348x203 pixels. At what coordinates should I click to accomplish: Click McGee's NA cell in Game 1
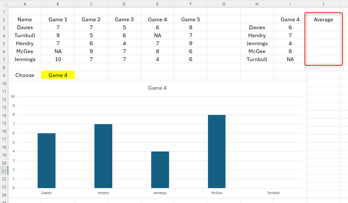click(x=58, y=51)
